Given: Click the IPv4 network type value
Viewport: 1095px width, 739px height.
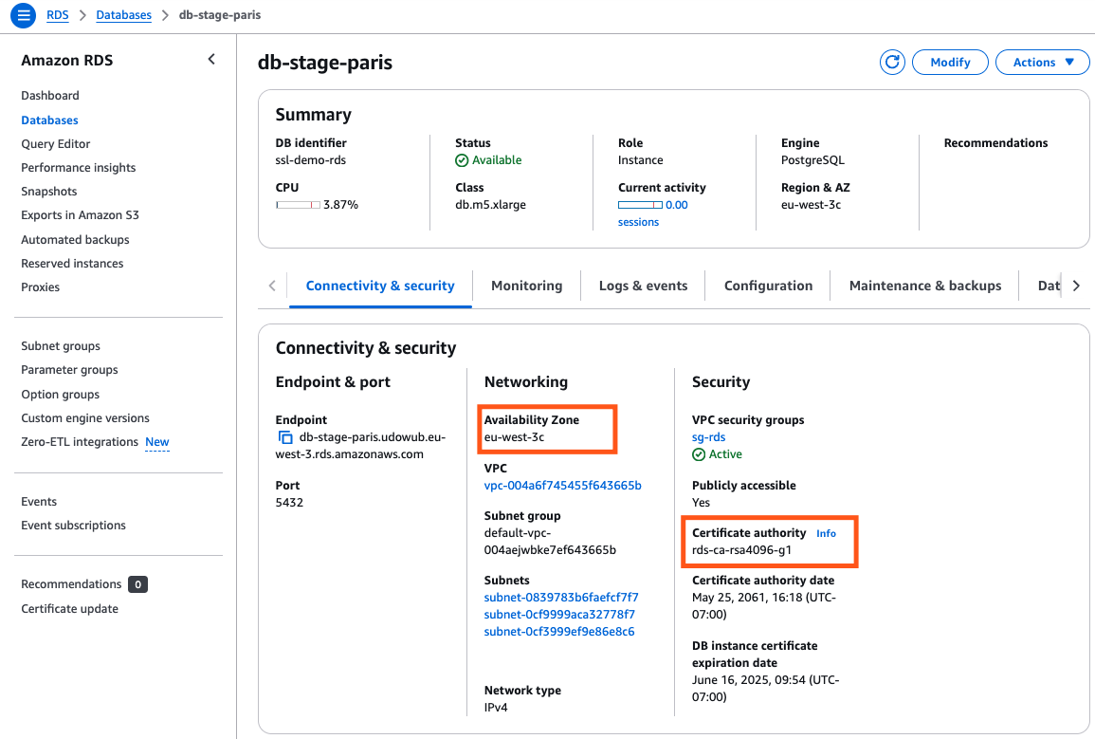Looking at the screenshot, I should tap(496, 708).
